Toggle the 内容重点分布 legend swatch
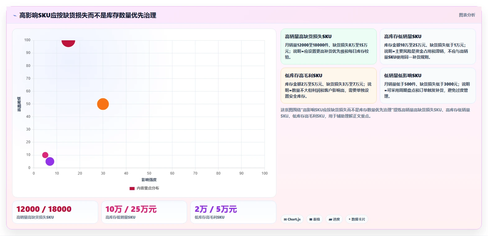 (x=132, y=188)
